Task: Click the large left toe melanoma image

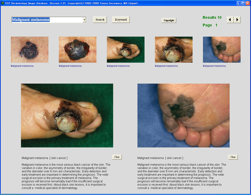Action: [x=67, y=115]
